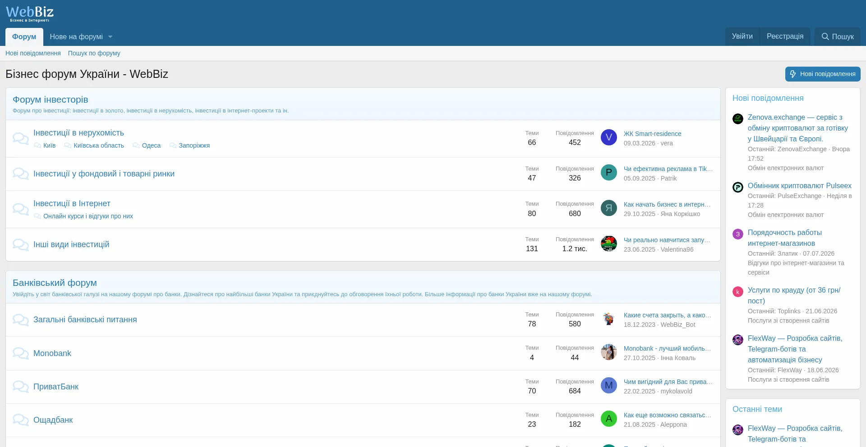The height and width of the screenshot is (447, 866).
Task: Click forum icon beside Ощадбанк
Action: click(21, 420)
